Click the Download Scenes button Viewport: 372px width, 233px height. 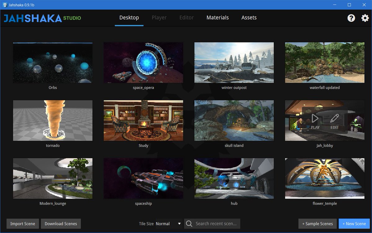click(x=61, y=223)
